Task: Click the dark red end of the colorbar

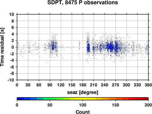Action: tap(145, 99)
